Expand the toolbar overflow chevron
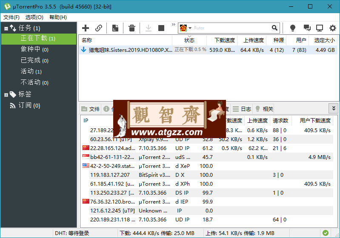The height and width of the screenshot is (238, 340). (174, 25)
